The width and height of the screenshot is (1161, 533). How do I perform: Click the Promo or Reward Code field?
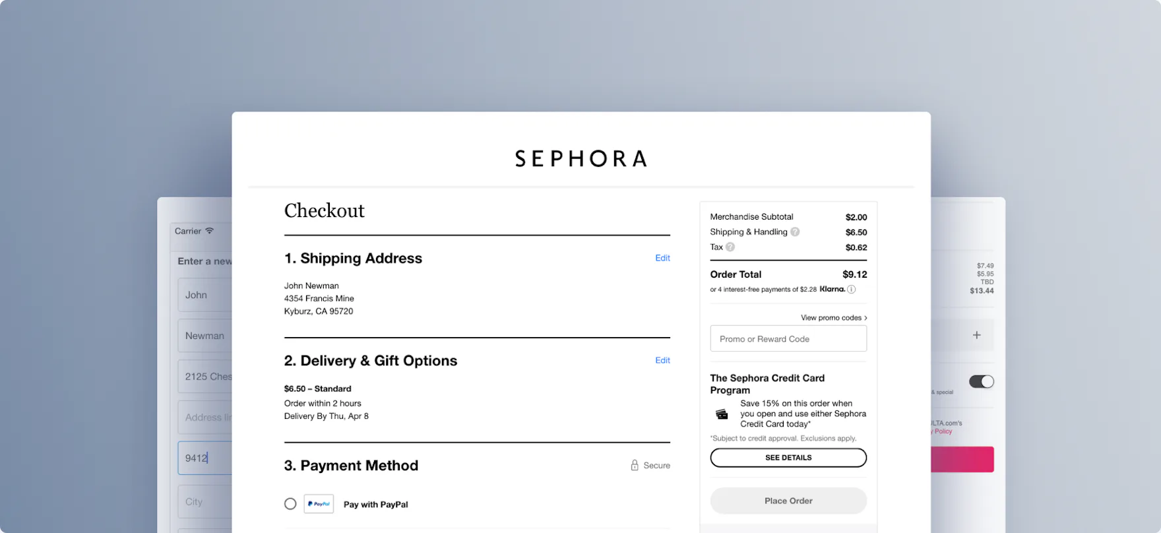[x=788, y=338]
